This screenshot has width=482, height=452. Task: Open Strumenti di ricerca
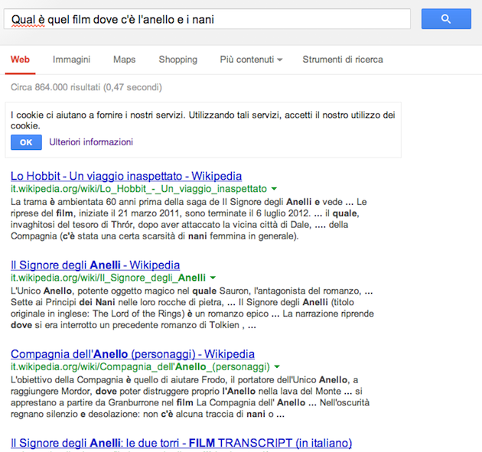343,60
